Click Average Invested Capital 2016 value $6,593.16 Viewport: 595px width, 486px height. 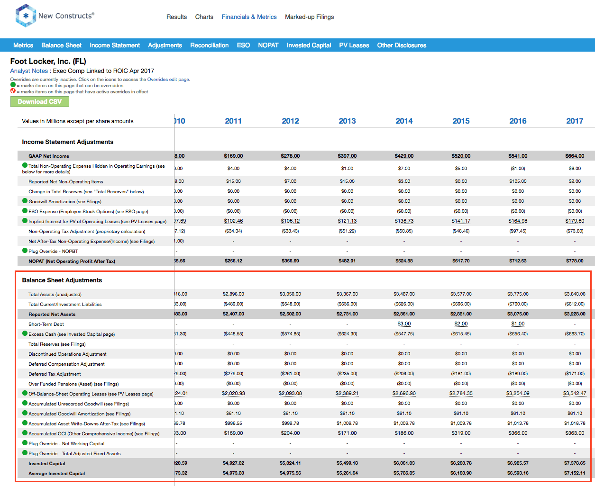[x=518, y=473]
